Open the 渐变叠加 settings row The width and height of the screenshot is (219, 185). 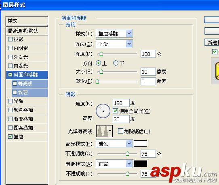click(x=27, y=119)
